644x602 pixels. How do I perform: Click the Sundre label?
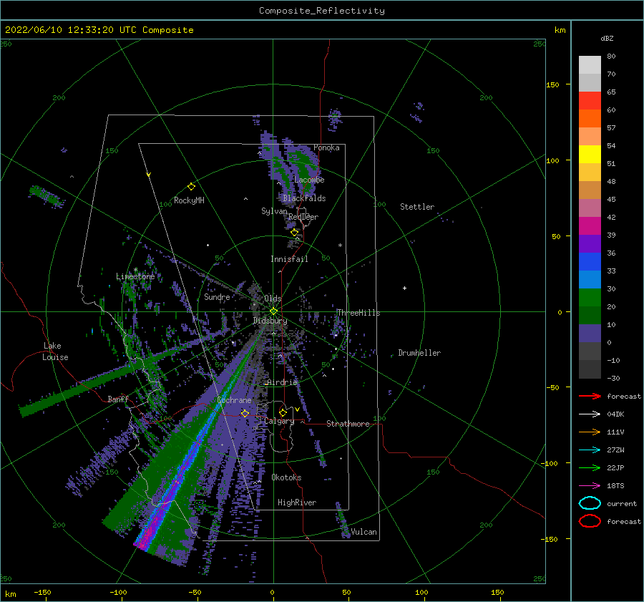[x=217, y=296]
